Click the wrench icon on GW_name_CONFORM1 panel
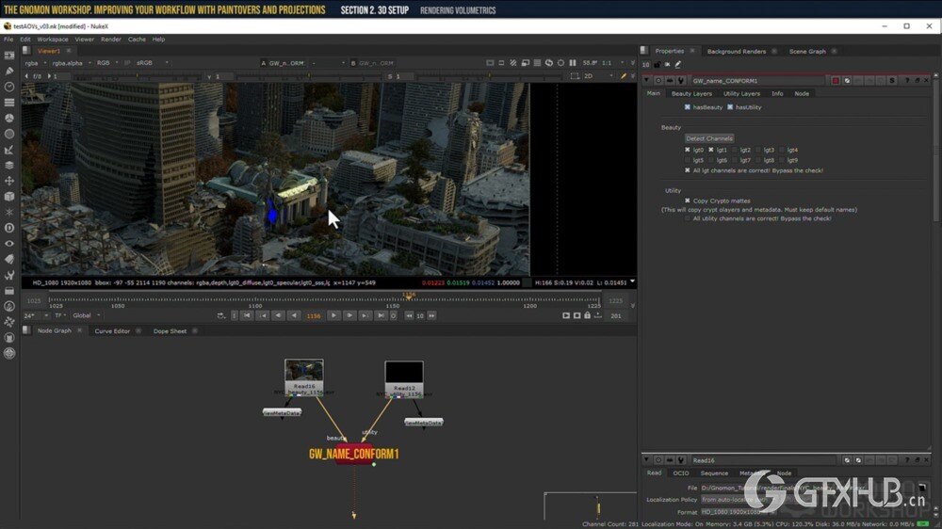The height and width of the screenshot is (529, 942). click(x=681, y=80)
